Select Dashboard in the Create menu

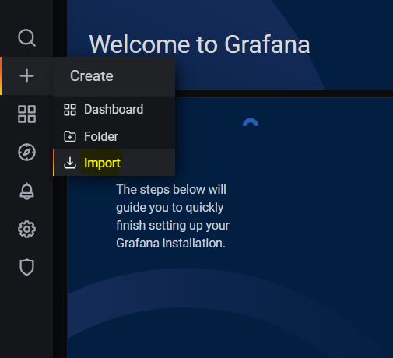(x=114, y=110)
